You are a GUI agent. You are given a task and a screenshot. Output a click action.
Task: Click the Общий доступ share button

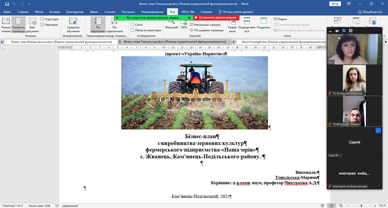pos(370,12)
